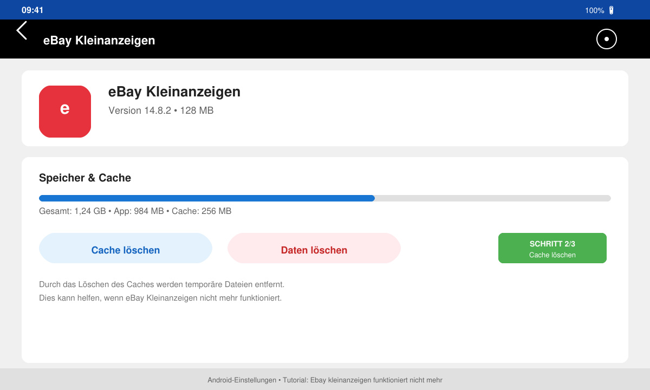Viewport: 650px width, 390px height.
Task: Select the eBay Kleinanzeigen header title
Action: [99, 40]
